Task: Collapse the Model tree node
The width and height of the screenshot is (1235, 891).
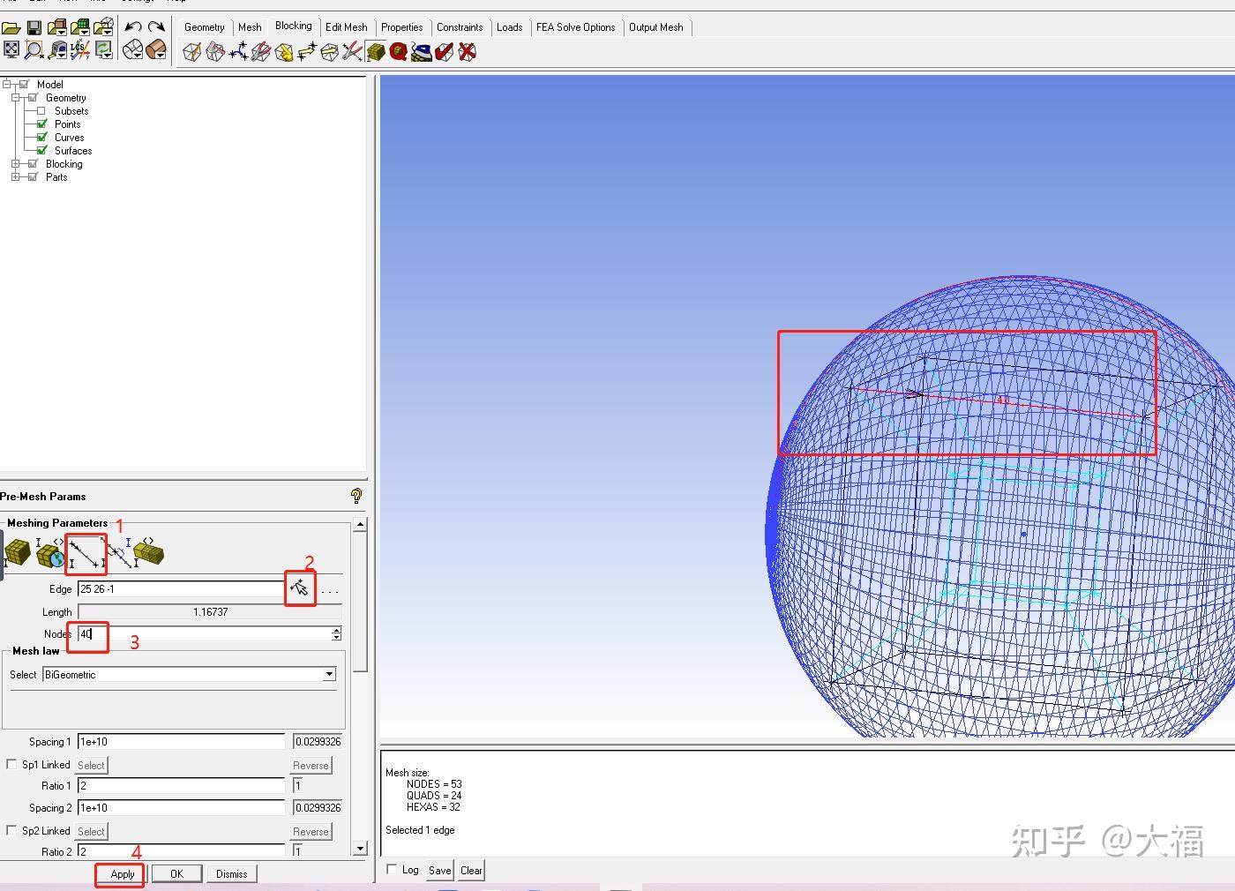Action: point(6,85)
